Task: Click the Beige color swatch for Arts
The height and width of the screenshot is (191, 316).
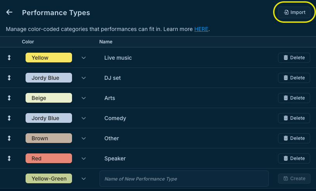Action: pos(49,98)
